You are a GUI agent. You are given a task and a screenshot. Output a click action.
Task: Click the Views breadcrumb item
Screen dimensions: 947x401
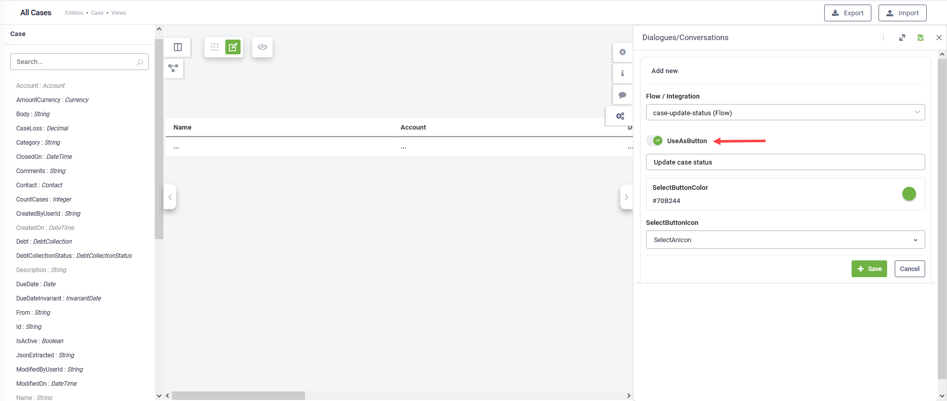pyautogui.click(x=119, y=13)
